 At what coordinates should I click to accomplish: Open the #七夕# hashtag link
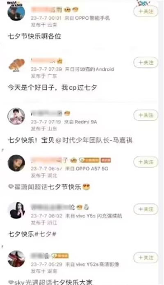tap(45, 234)
